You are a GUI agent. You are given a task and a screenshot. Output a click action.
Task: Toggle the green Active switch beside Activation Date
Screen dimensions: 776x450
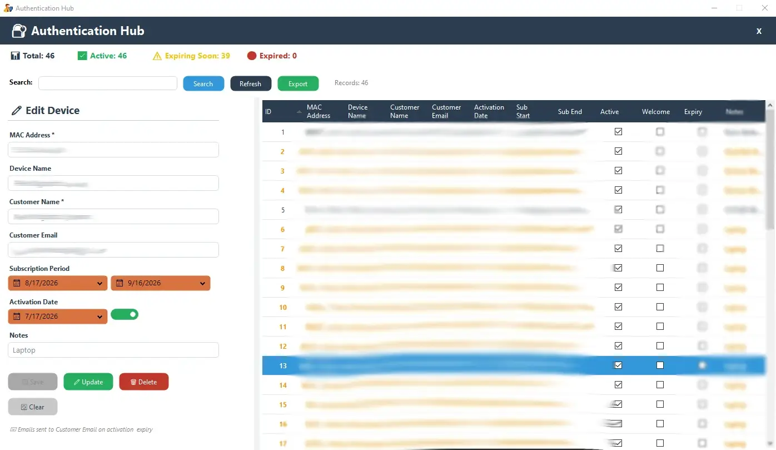pyautogui.click(x=125, y=315)
